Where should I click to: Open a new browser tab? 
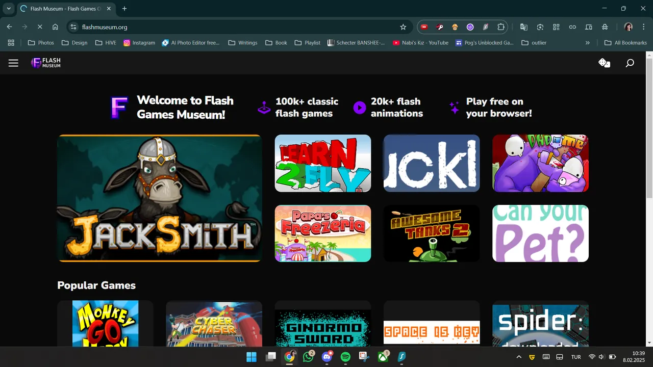(x=124, y=9)
